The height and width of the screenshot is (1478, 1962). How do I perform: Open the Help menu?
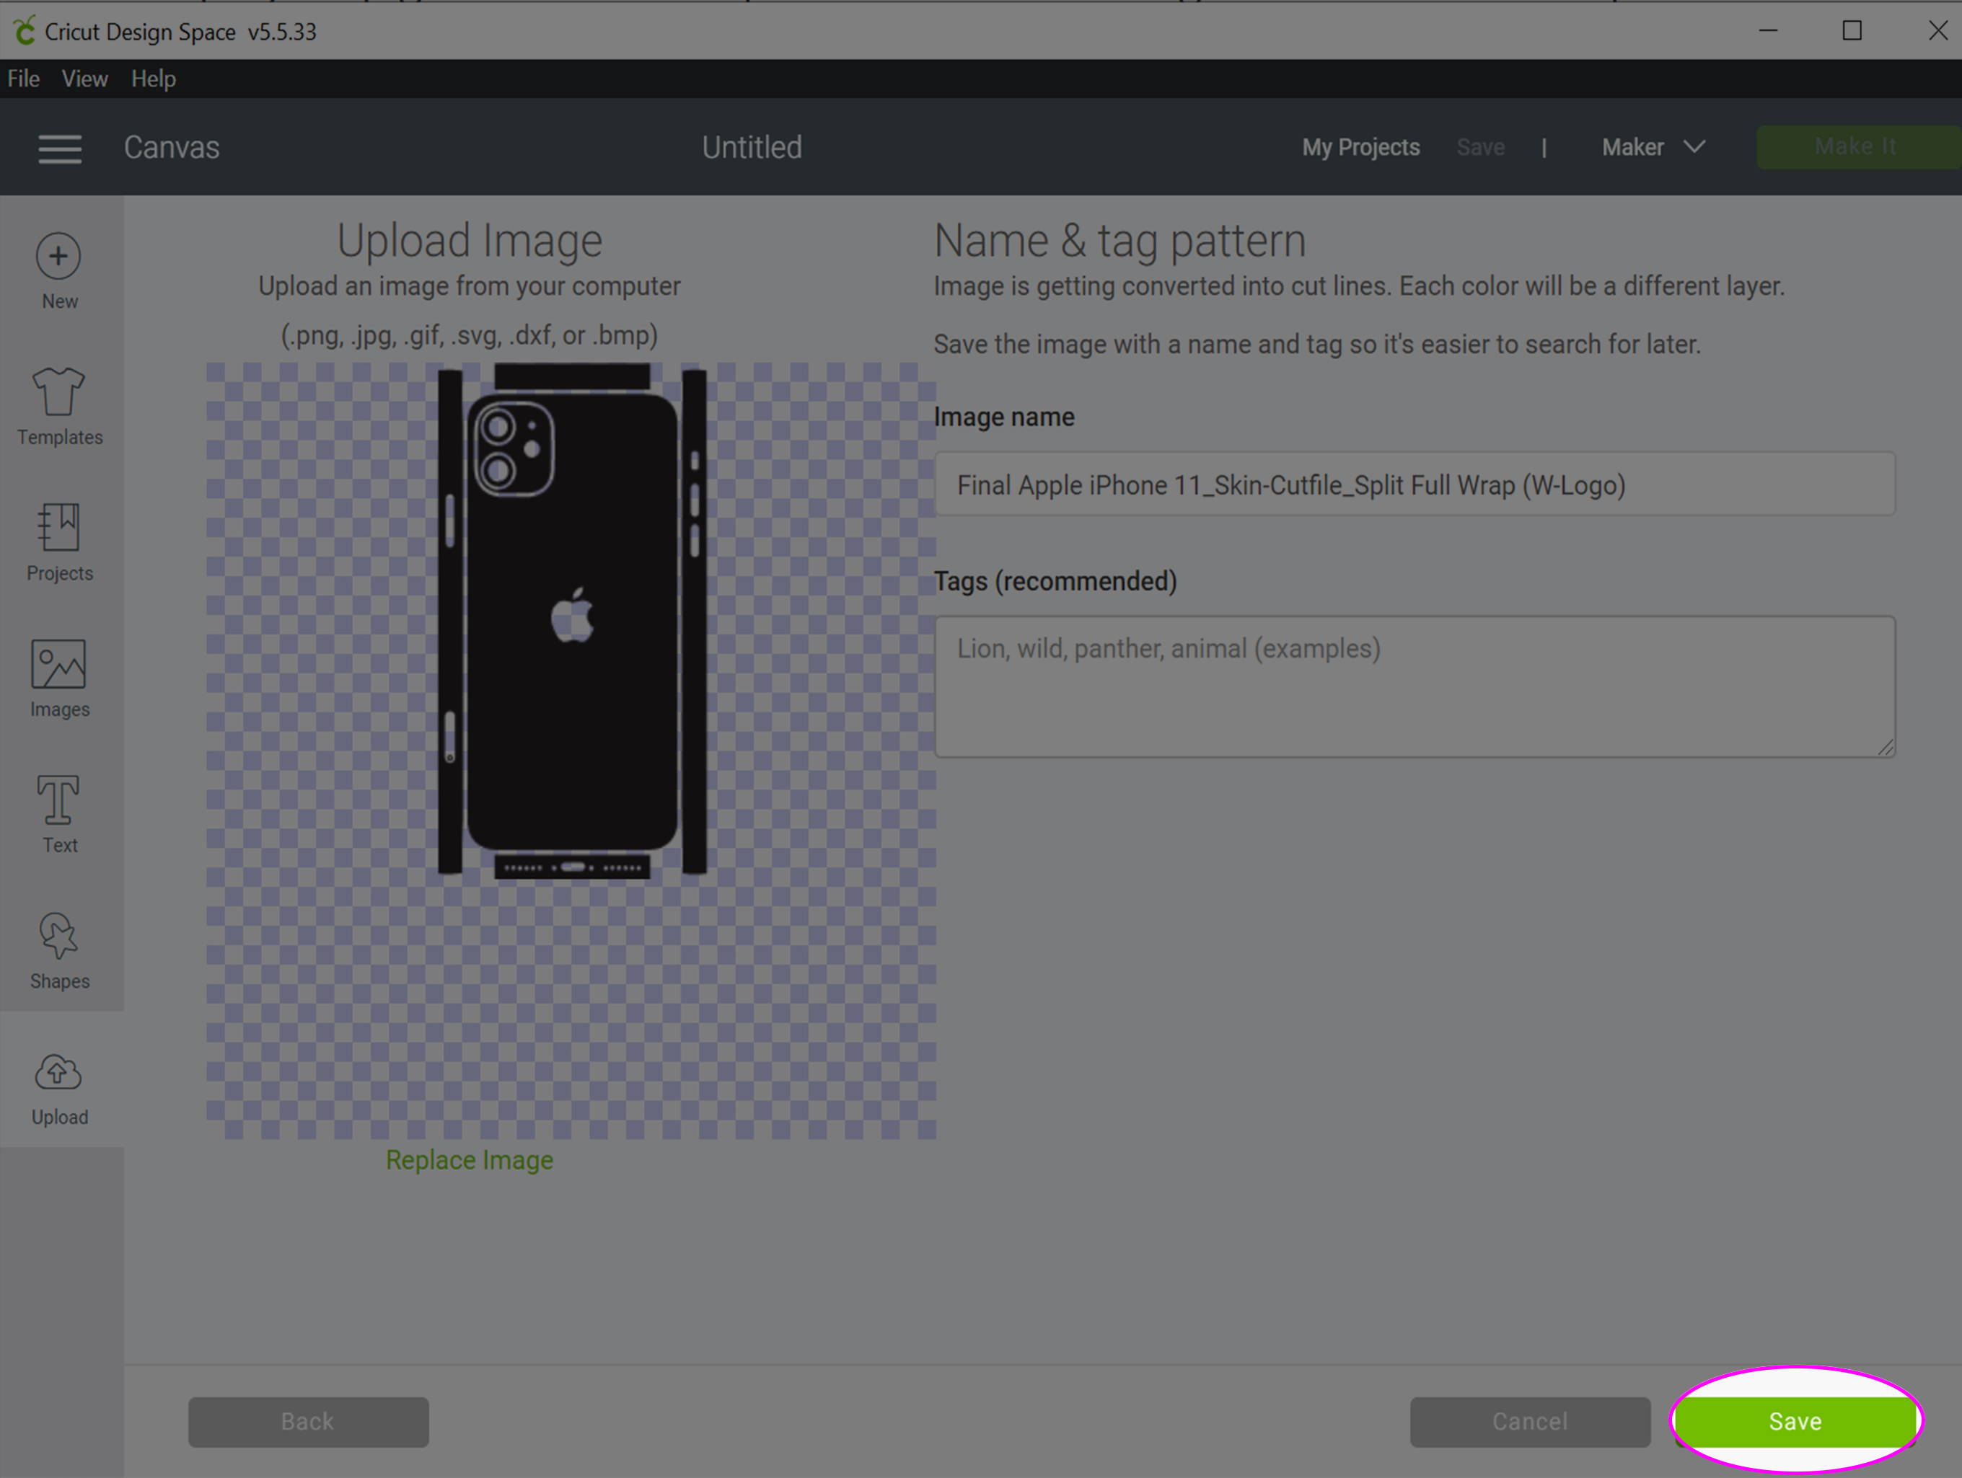tap(154, 79)
